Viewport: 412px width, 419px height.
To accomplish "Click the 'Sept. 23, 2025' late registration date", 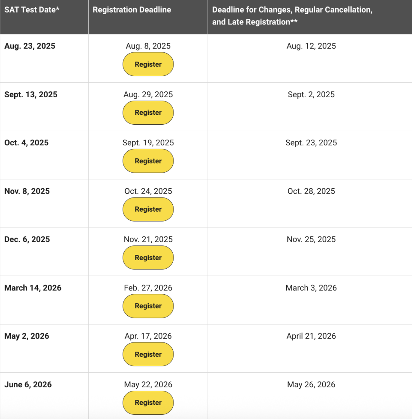I will (x=311, y=143).
